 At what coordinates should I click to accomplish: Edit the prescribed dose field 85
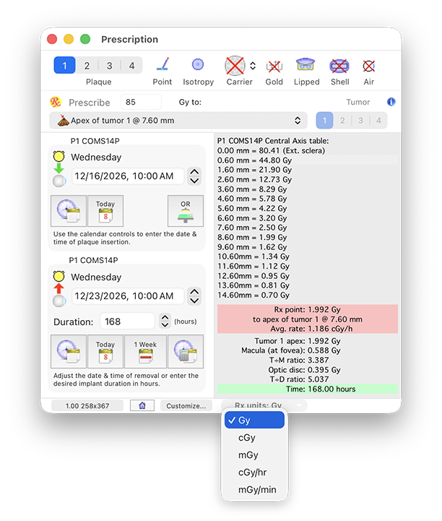[x=141, y=102]
